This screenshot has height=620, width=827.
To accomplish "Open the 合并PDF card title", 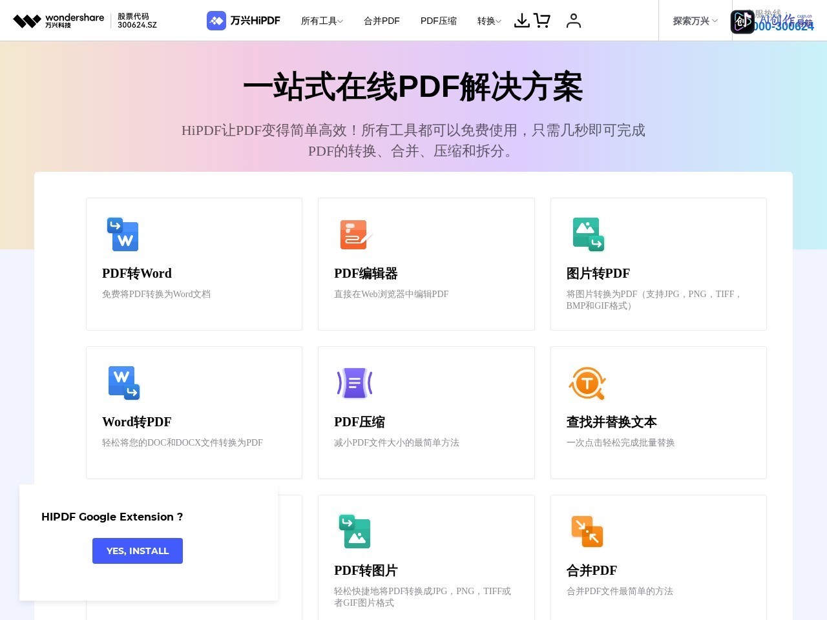I will pos(592,570).
